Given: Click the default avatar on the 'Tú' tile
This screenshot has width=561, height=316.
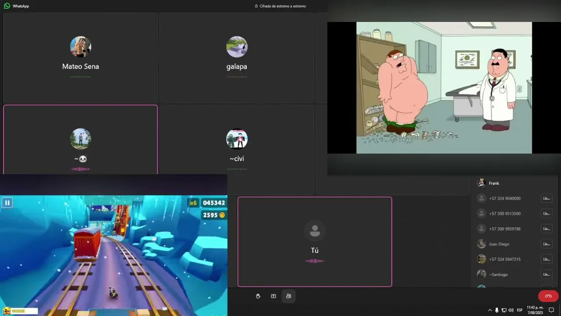Looking at the screenshot, I should pos(315,231).
